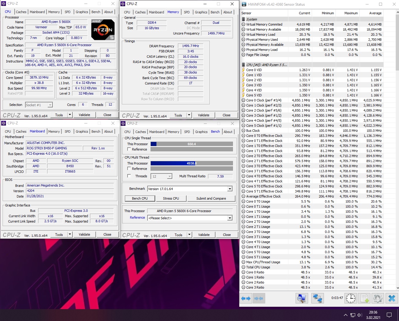Click HWiNFO64 title bar app icon

coord(244,4)
